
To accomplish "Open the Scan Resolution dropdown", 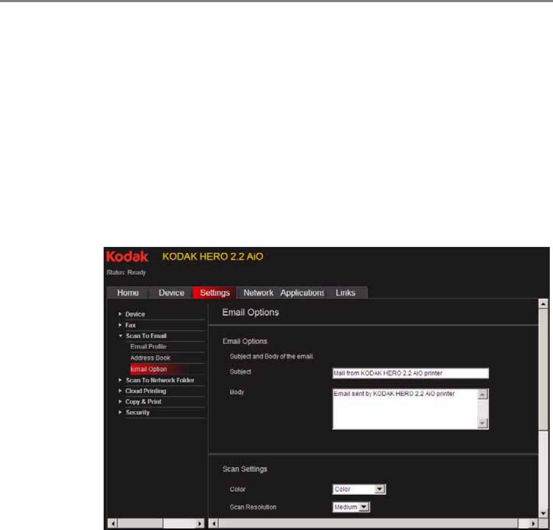I will (x=351, y=507).
